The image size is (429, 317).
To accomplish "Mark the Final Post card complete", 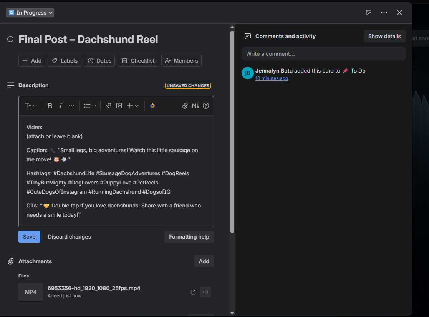I will (10, 40).
